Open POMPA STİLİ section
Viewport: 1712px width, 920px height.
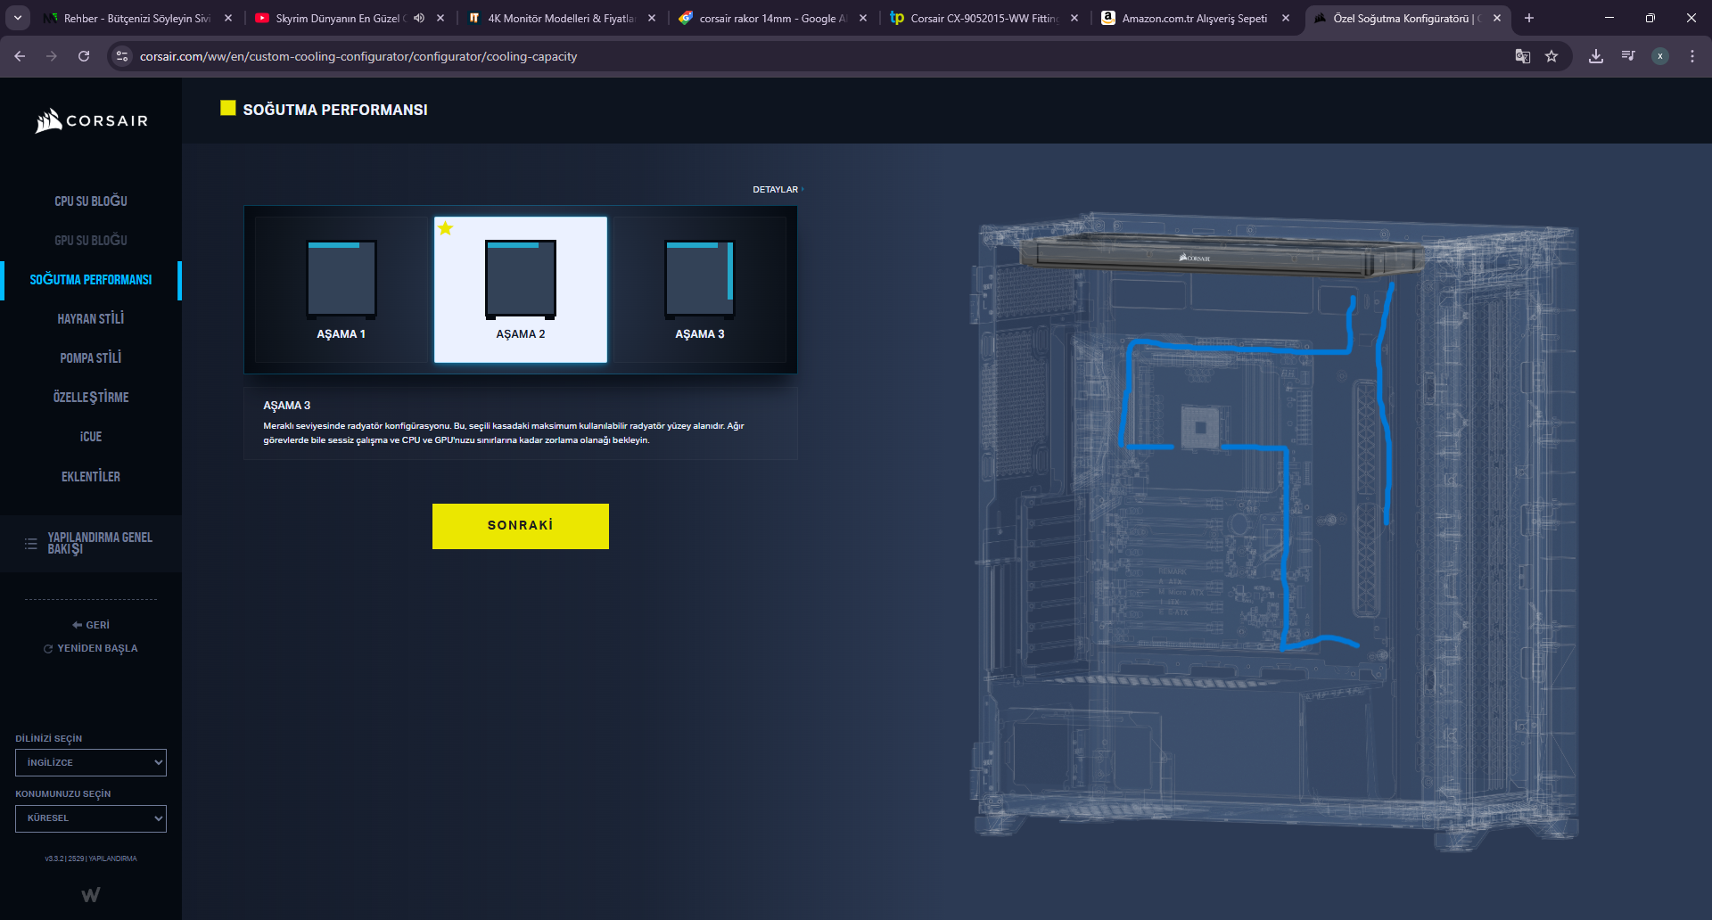point(91,358)
